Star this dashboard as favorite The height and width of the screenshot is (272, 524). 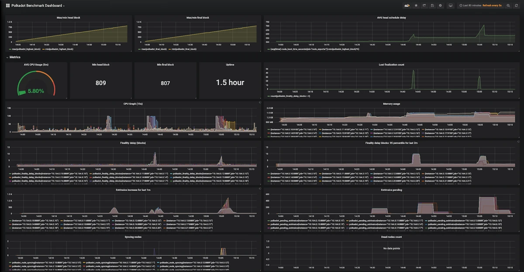click(416, 6)
